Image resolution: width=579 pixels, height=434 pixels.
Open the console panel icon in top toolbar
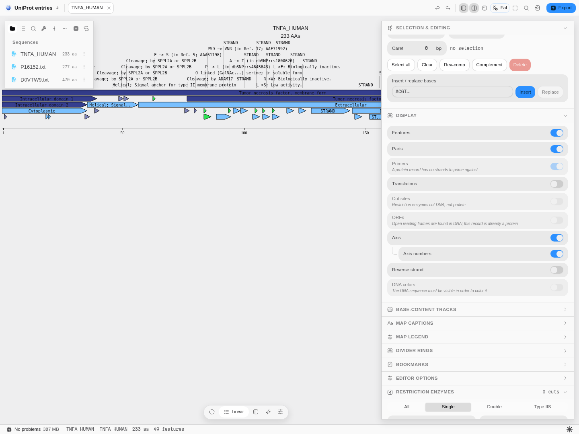tap(485, 8)
